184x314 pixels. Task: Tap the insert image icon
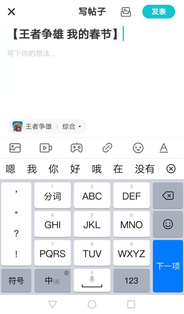(15, 148)
